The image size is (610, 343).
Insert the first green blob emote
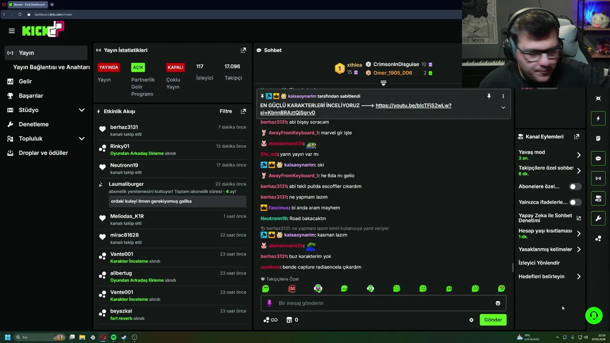[x=266, y=289]
